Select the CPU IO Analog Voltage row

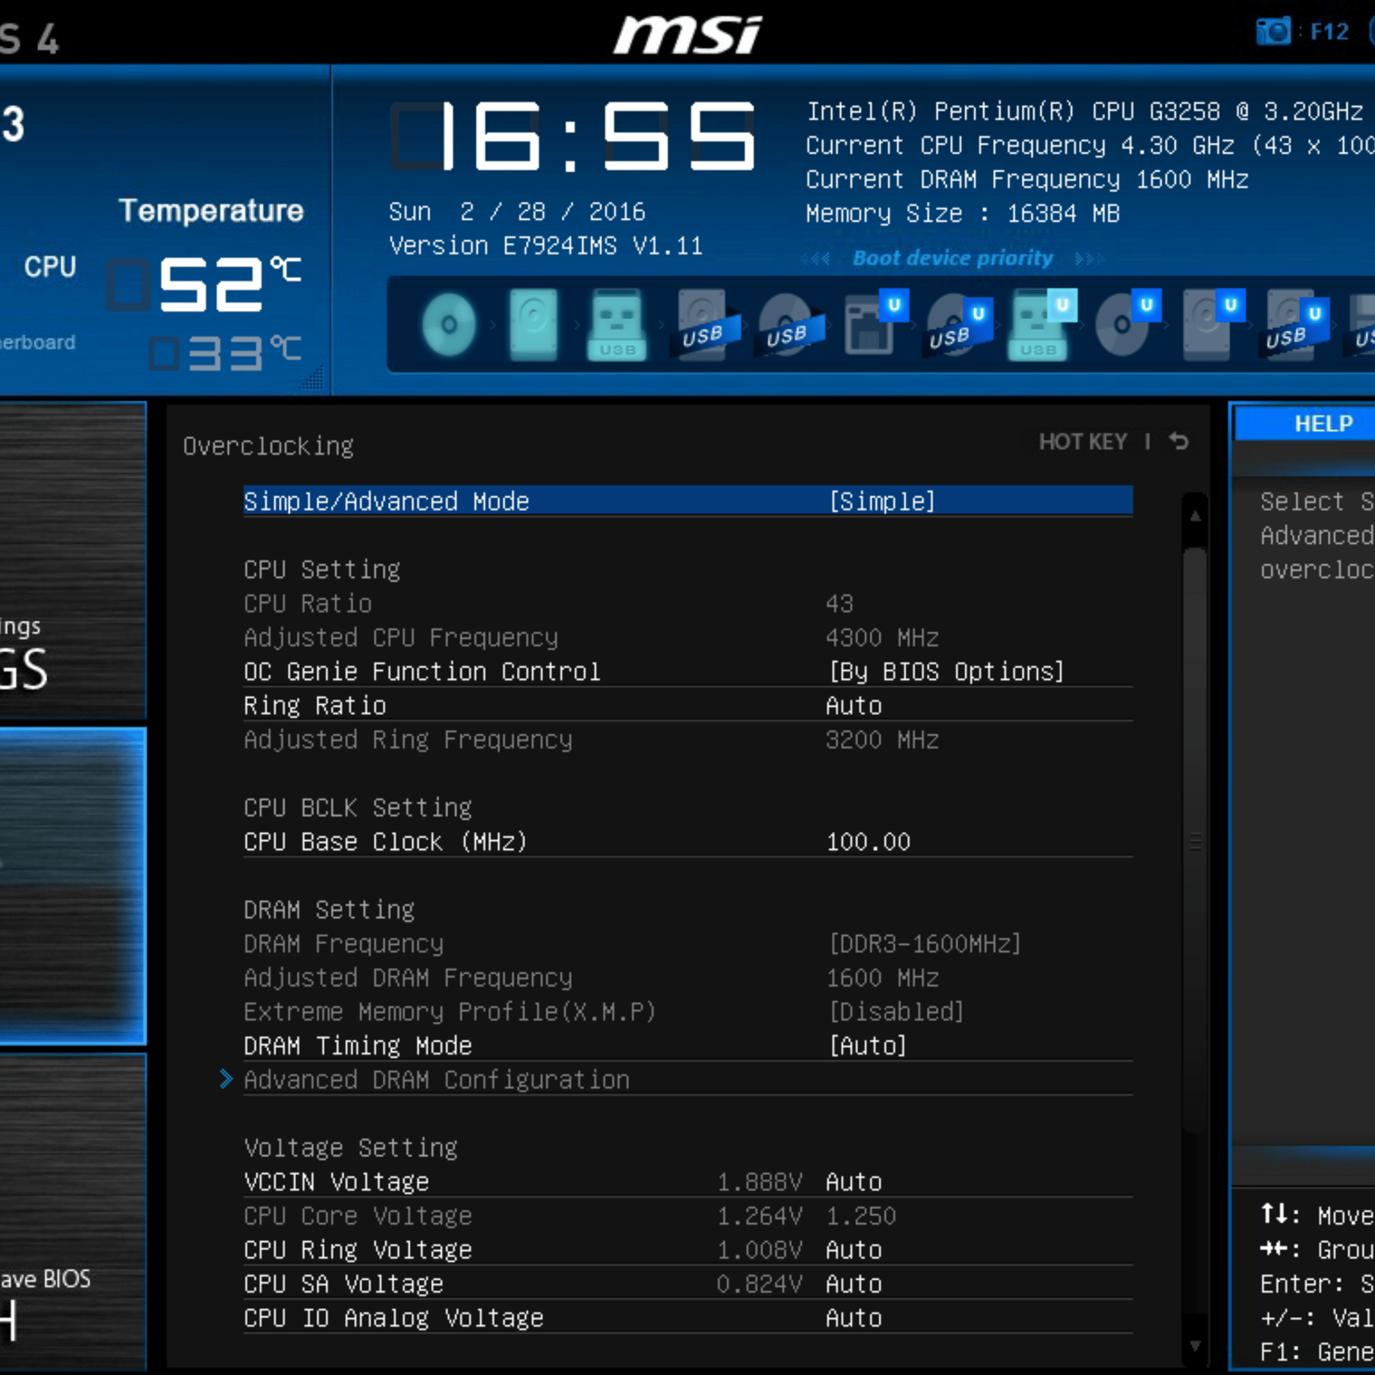pyautogui.click(x=687, y=1318)
